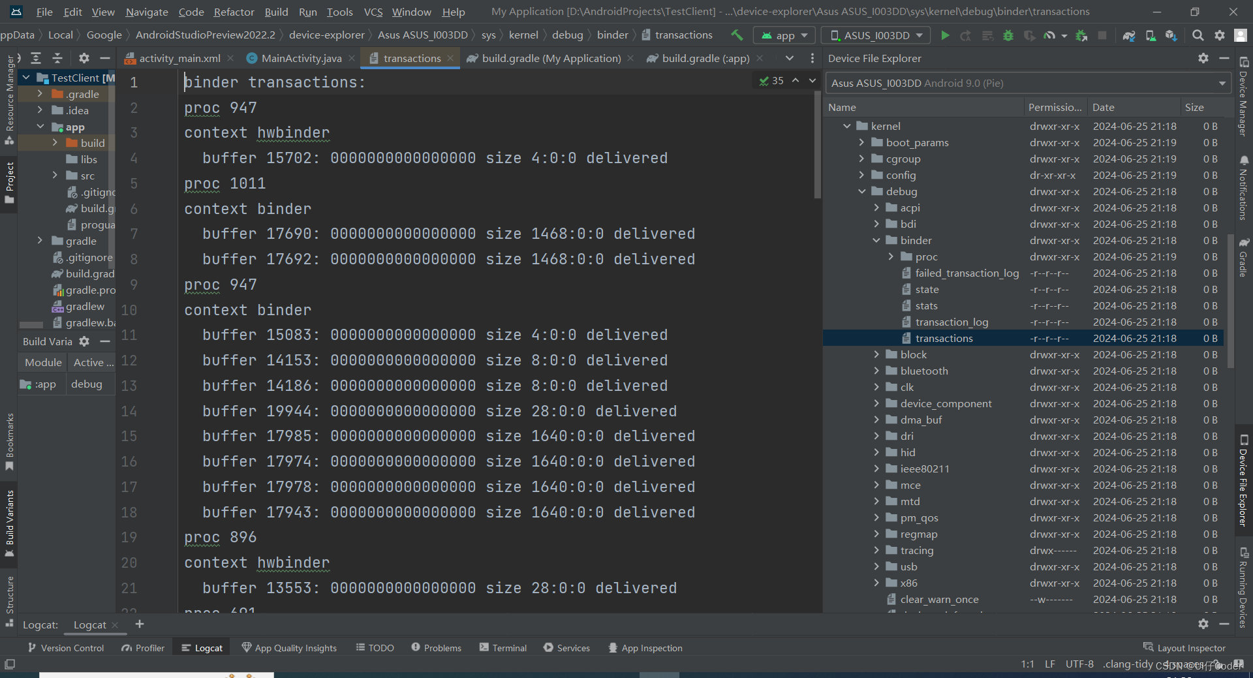
Task: Click inspection checkmark 35 indicator
Action: coord(771,80)
